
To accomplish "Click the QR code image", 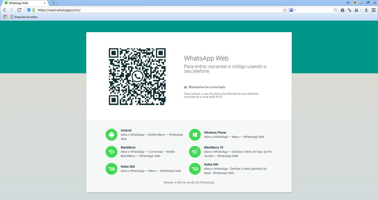I will pyautogui.click(x=137, y=77).
